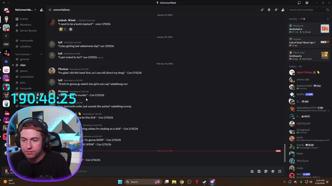Open the taskbar clock showing 12:04 PM
Image resolution: width=332 pixels, height=186 pixels.
pos(321,182)
